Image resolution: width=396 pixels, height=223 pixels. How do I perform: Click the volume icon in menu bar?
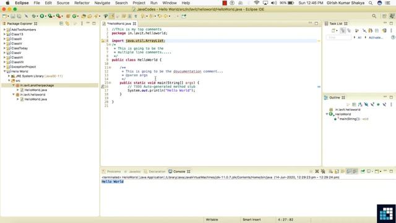click(x=273, y=3)
